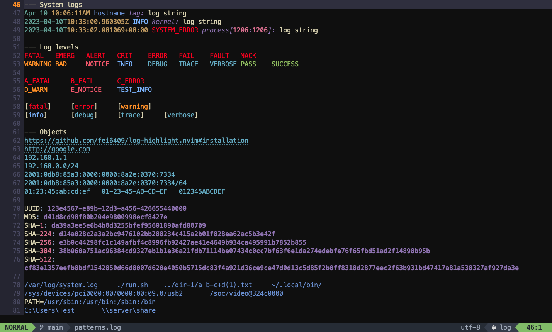Click the C_ERROR token
The height and width of the screenshot is (332, 552).
(131, 81)
